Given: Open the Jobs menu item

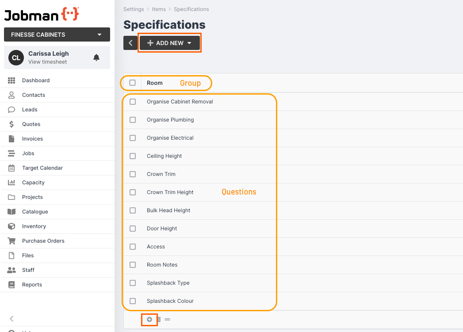Looking at the screenshot, I should pos(57,153).
